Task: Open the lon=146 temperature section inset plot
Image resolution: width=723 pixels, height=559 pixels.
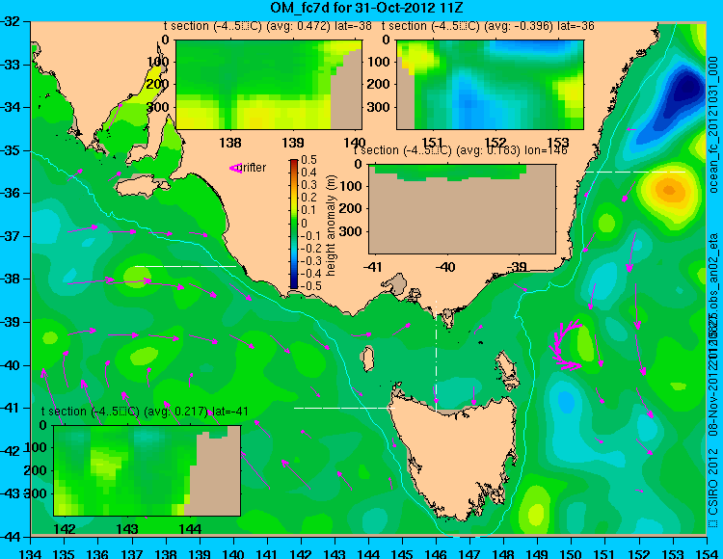Action: pos(462,209)
